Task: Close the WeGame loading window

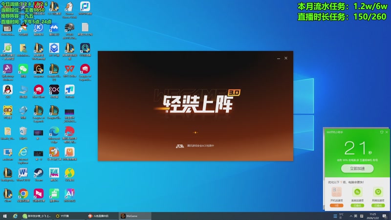Action: pos(286,58)
